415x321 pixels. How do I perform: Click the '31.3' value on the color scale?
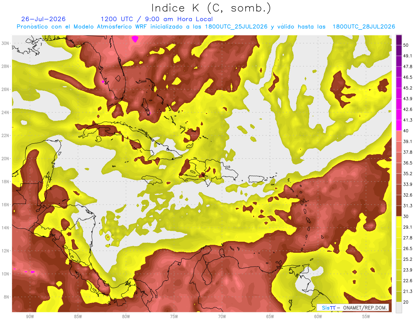click(407, 206)
